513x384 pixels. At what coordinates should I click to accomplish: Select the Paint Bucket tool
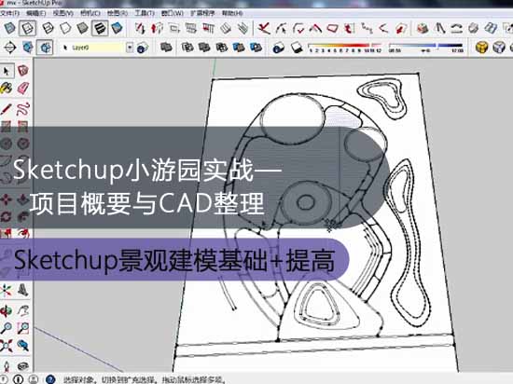click(x=7, y=89)
